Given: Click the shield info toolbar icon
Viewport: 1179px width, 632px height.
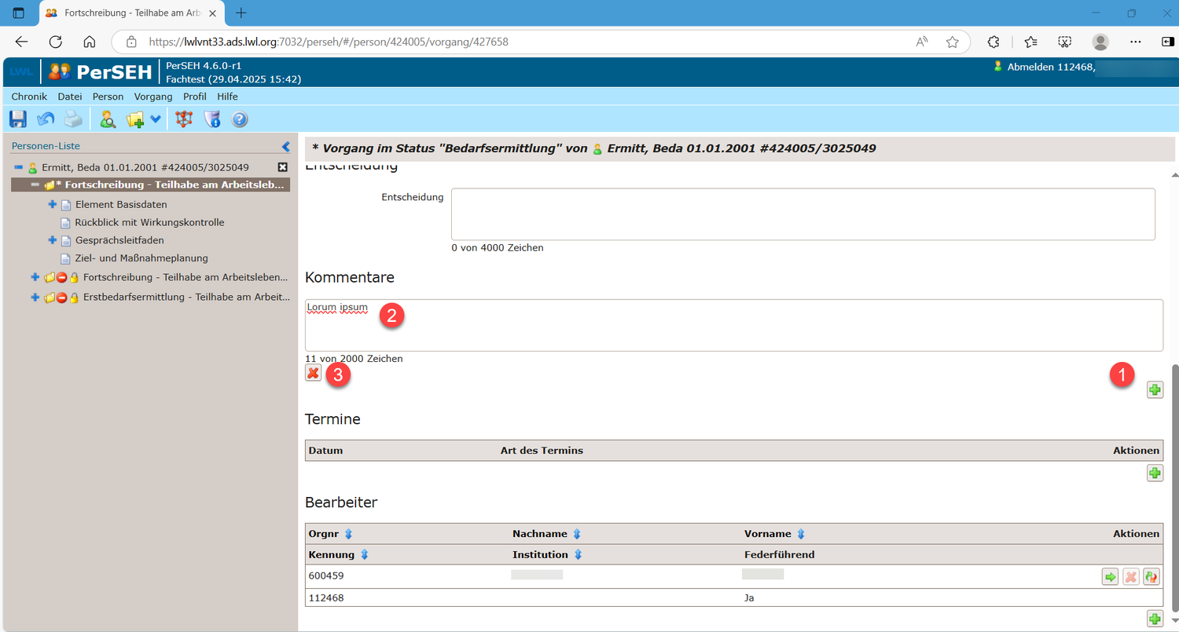Looking at the screenshot, I should point(212,119).
